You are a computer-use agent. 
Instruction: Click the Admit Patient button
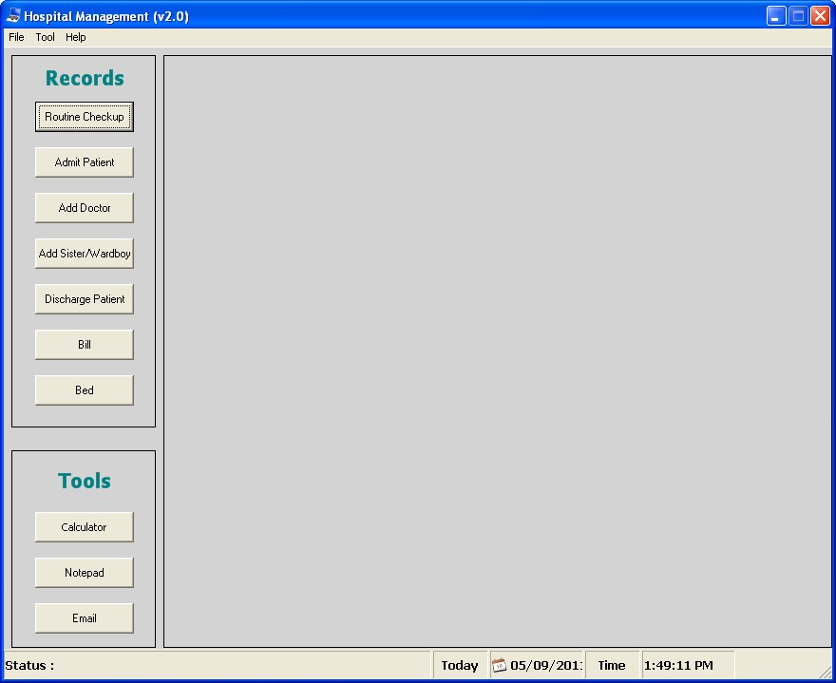[x=84, y=161]
